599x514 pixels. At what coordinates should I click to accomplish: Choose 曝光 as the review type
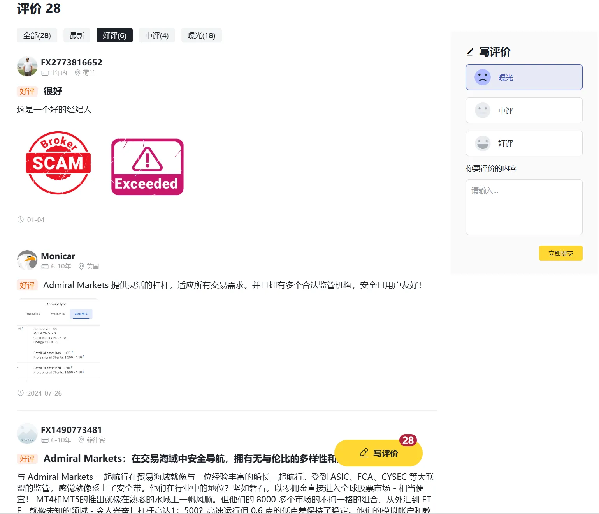pos(524,77)
